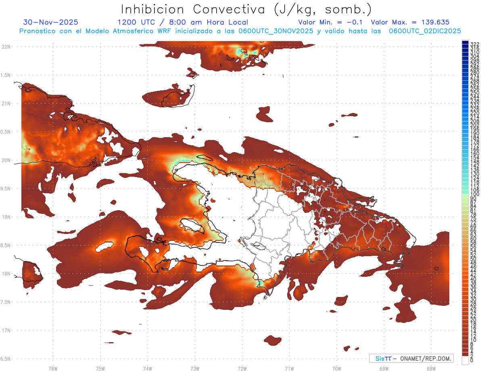484x374 pixels.
Task: Click the latitude label "18N"
Action: [6, 274]
